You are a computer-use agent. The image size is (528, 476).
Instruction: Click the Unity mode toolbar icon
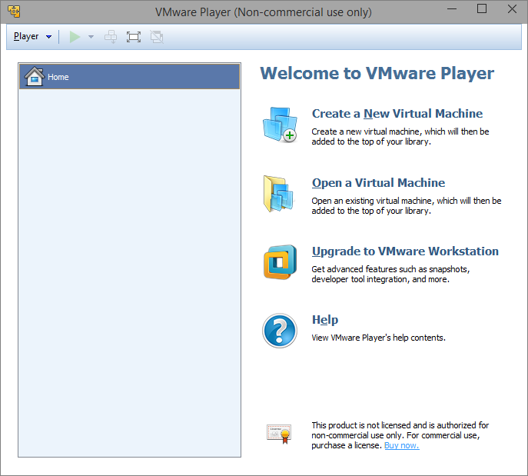[157, 37]
